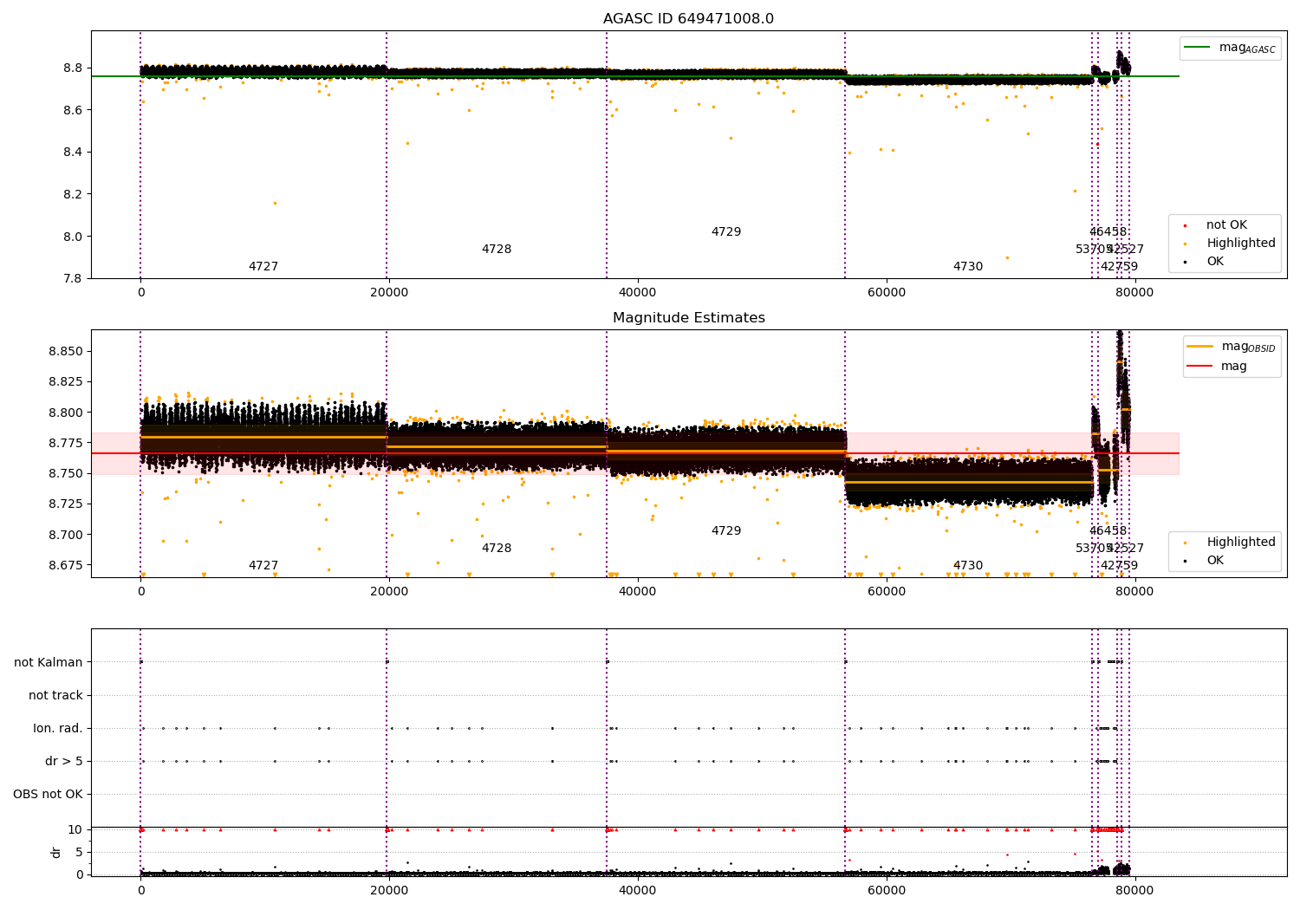Click dr axis tick 5 in bottom plot
Viewport: 1300px width, 910px height.
point(79,852)
